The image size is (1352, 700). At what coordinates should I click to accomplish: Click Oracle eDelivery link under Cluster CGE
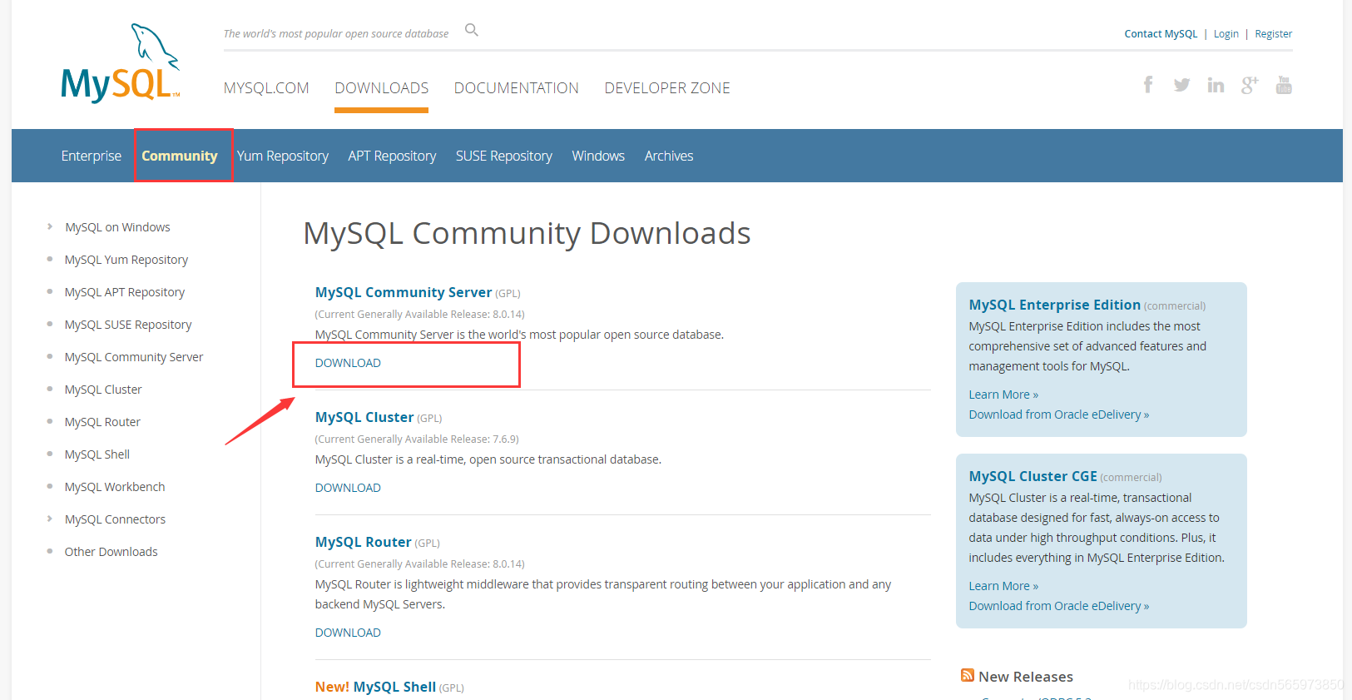point(1058,606)
